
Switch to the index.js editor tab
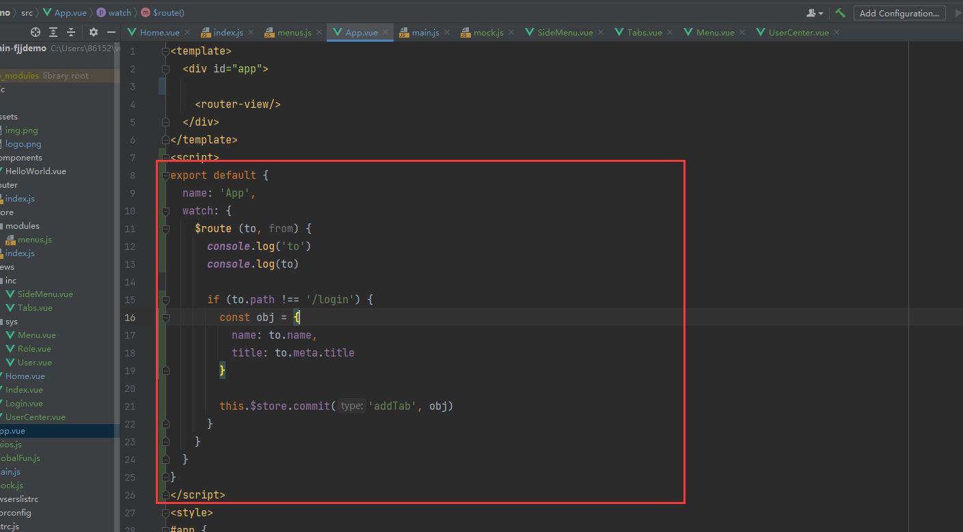click(228, 32)
